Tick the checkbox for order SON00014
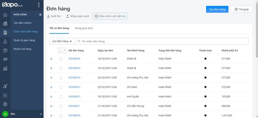The image size is (258, 118). (61, 78)
